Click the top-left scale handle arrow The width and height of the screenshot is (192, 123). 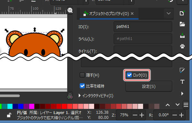pos(6,30)
